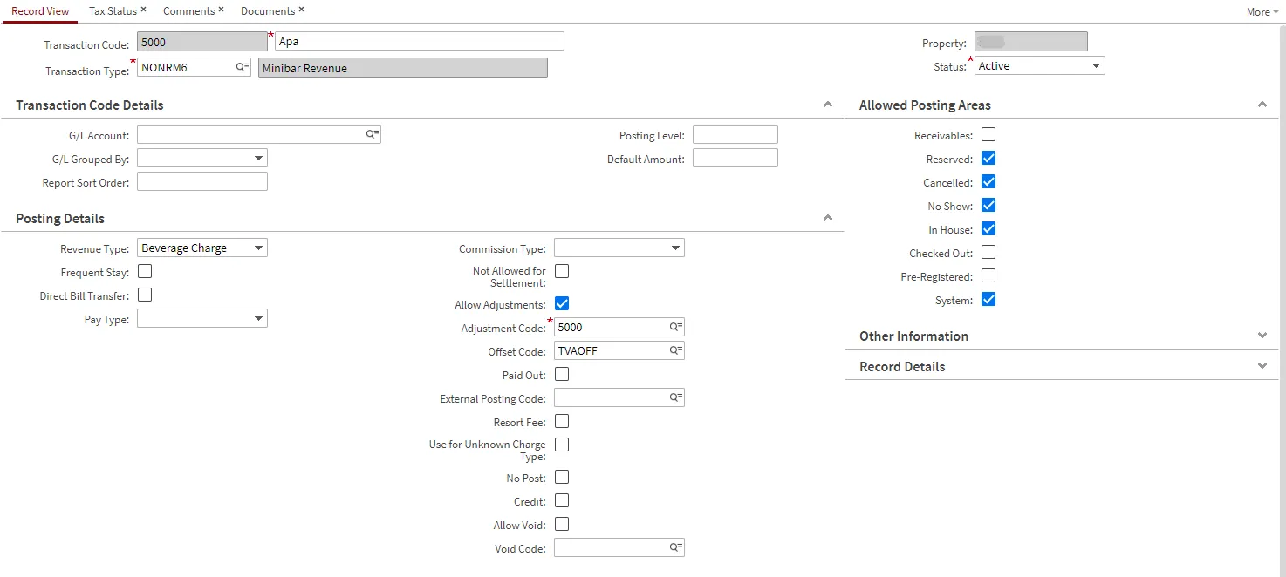Uncheck the In House posting area
Image resolution: width=1286 pixels, height=577 pixels.
[988, 228]
